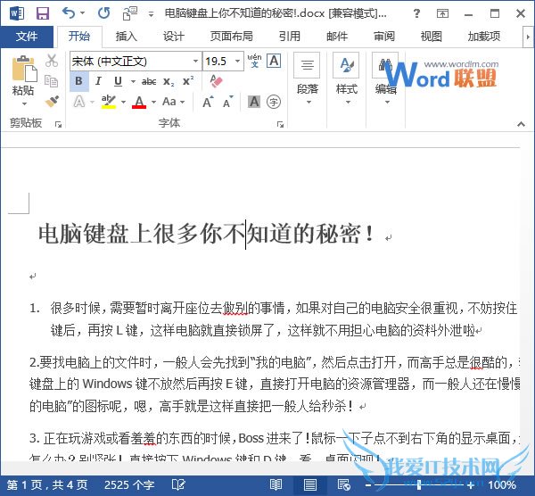Switch to Web Layout view
Viewport: 535px width, 496px height.
(343, 484)
